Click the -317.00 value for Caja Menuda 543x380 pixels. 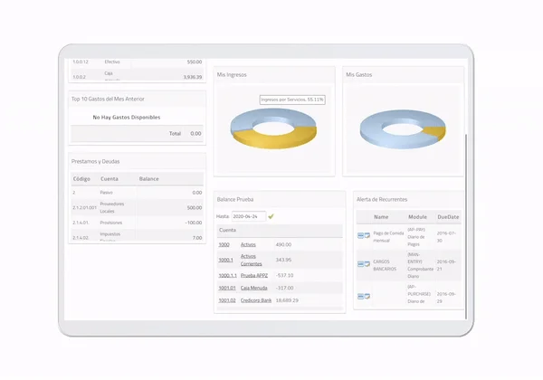(284, 288)
